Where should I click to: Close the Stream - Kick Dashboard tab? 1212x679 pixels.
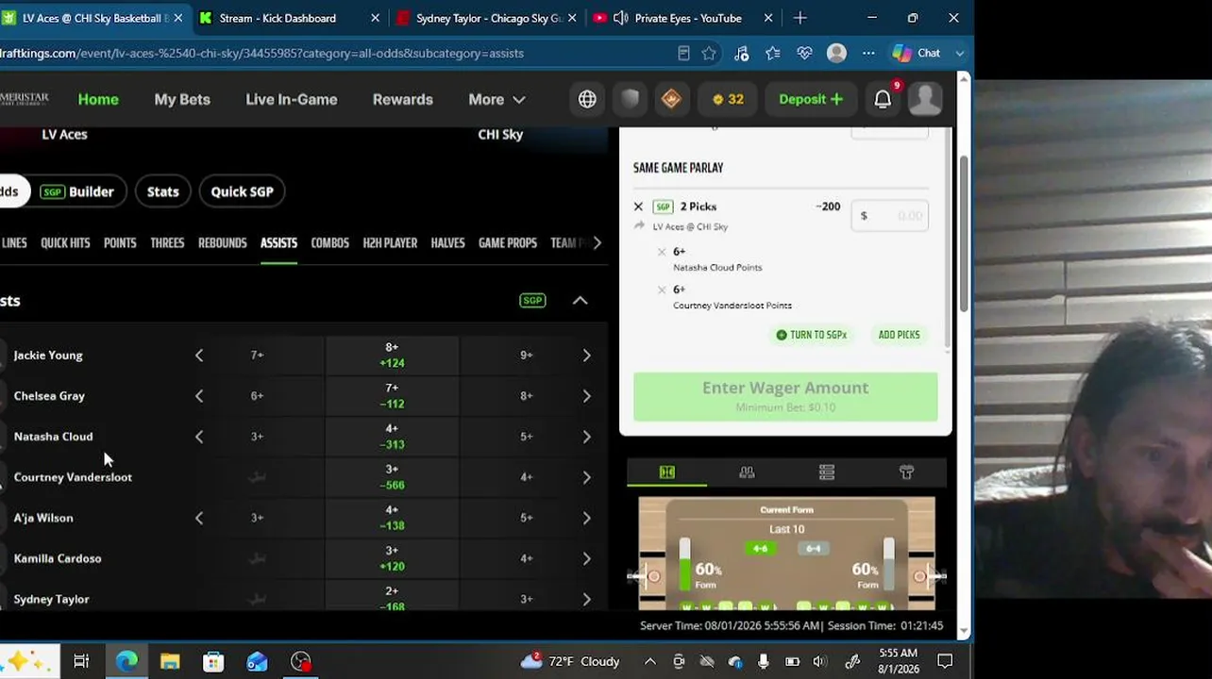pos(375,18)
